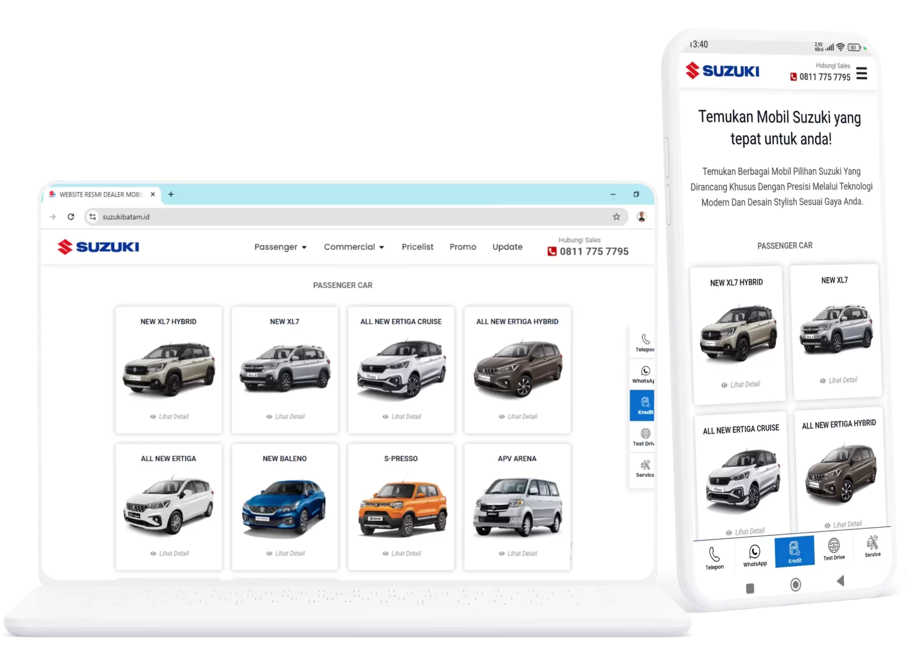Open the Pricelist menu item

(417, 247)
